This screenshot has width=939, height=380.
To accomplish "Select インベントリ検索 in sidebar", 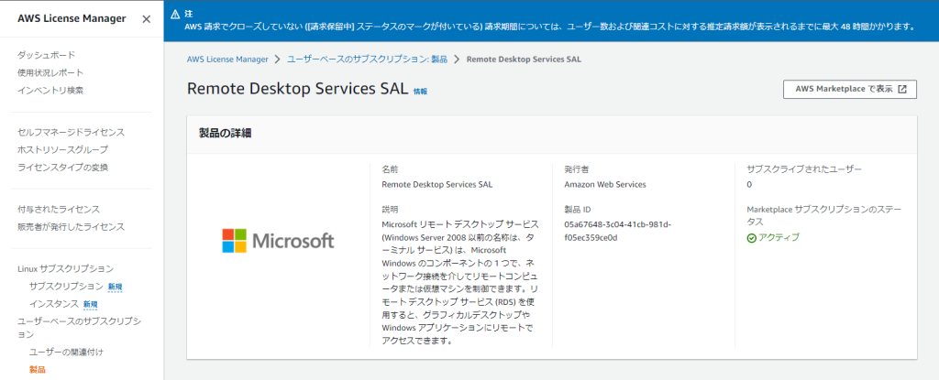I will (50, 91).
